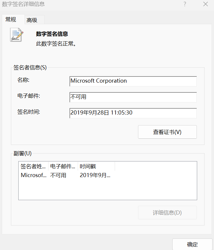Click the 数字签名信息 heading text
Screen dimensions: 214x250
click(52, 34)
